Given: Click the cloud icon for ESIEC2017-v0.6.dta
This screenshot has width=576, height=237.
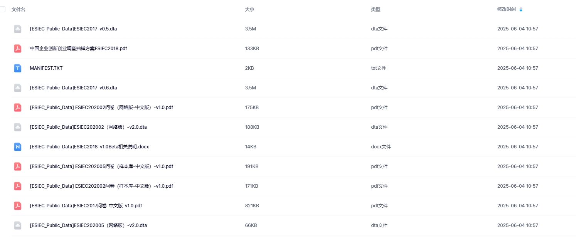Looking at the screenshot, I should tap(18, 88).
